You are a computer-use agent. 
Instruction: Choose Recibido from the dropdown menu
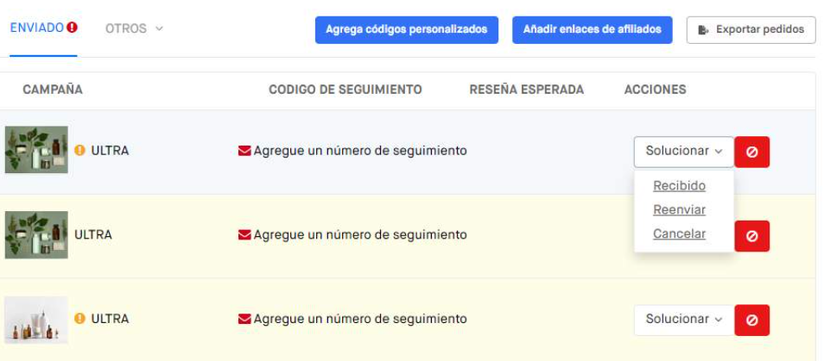679,186
